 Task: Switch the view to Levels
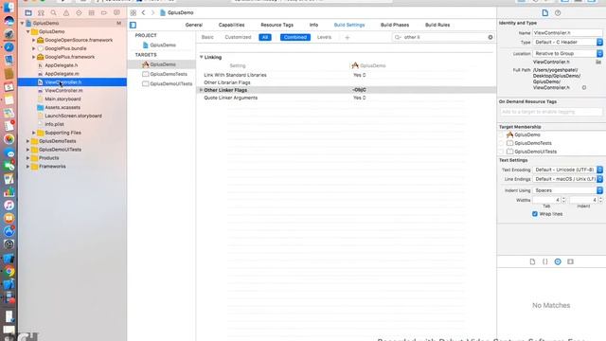click(324, 37)
